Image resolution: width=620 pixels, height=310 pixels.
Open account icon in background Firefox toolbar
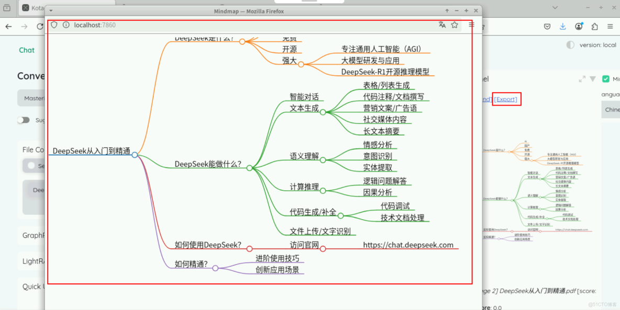click(x=579, y=27)
